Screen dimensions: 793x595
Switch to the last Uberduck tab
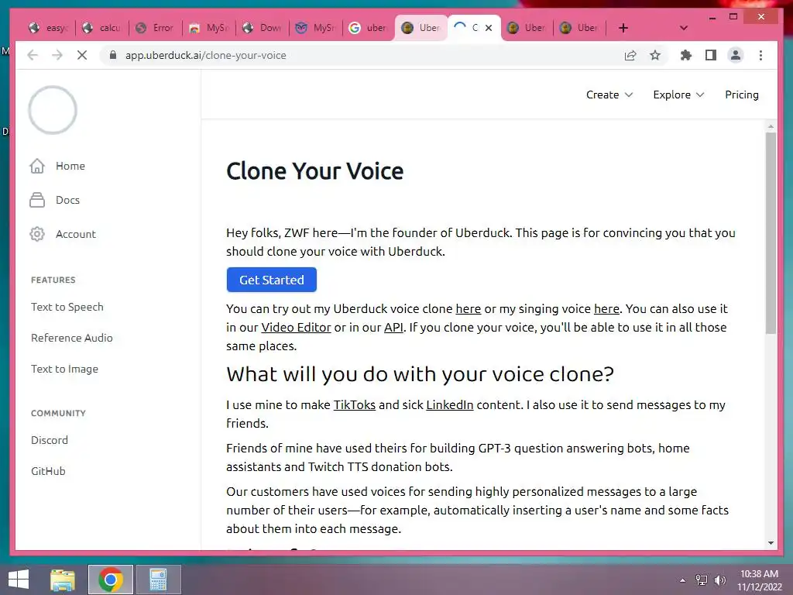tap(579, 28)
